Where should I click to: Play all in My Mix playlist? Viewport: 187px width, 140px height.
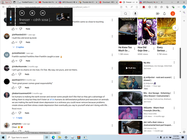tap(131, 68)
